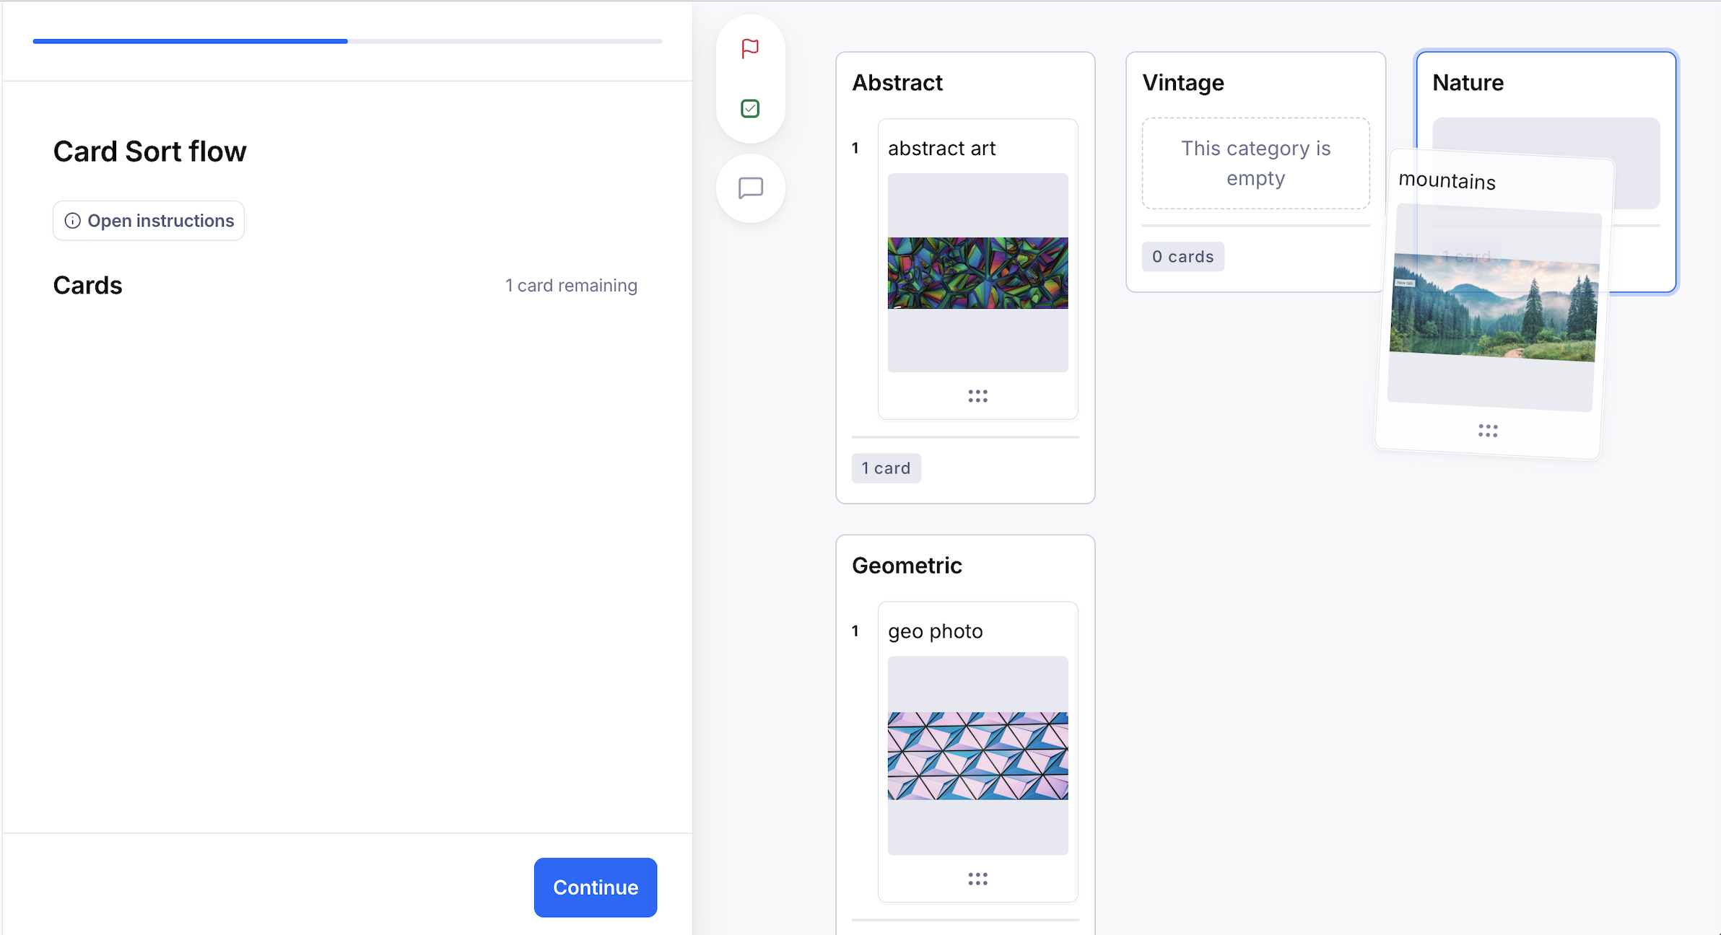Click the red flag report icon
The width and height of the screenshot is (1721, 935).
coord(750,48)
